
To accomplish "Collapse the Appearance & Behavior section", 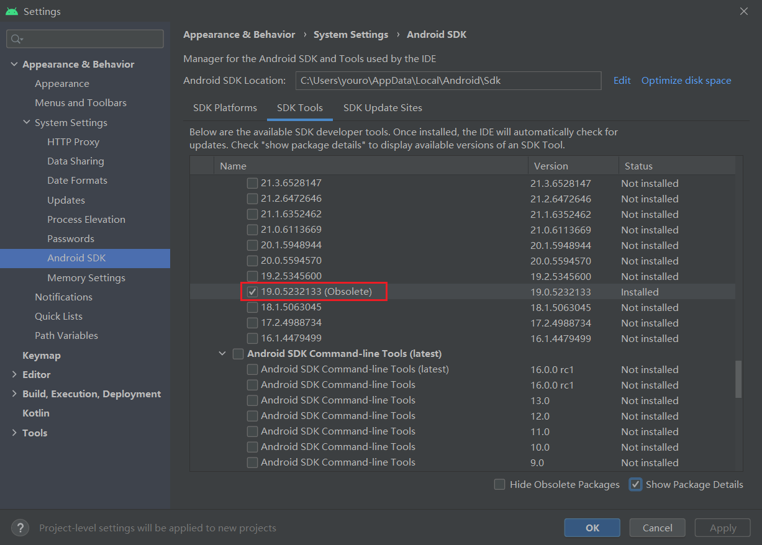I will (14, 65).
